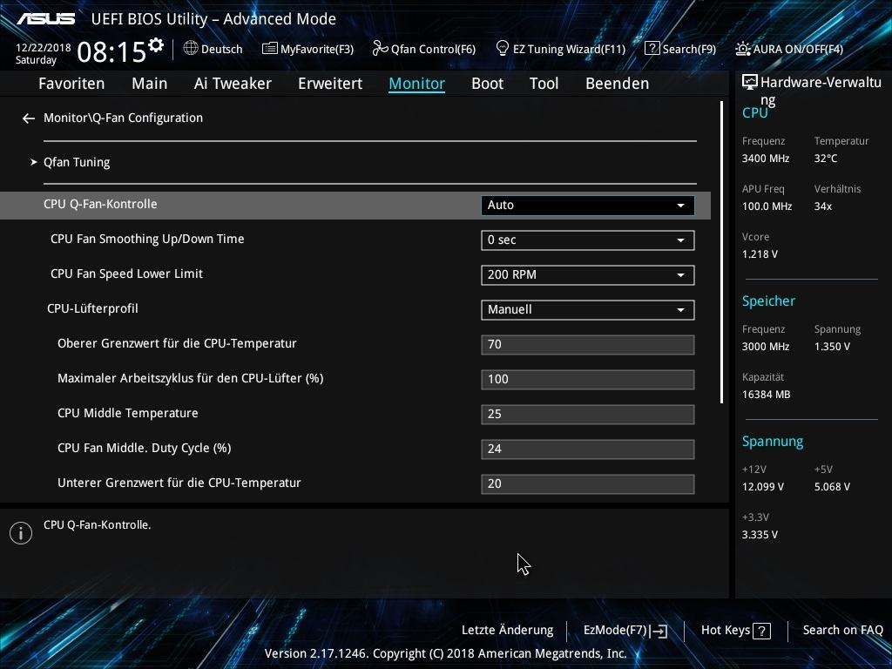This screenshot has height=669, width=892.
Task: Click memory capacity 16384 MB
Action: [767, 395]
